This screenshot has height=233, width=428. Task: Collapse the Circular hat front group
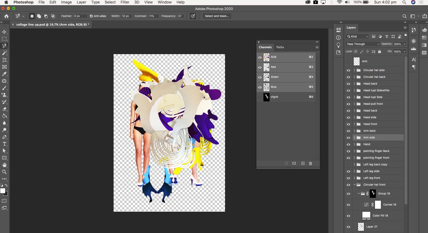tap(354, 185)
